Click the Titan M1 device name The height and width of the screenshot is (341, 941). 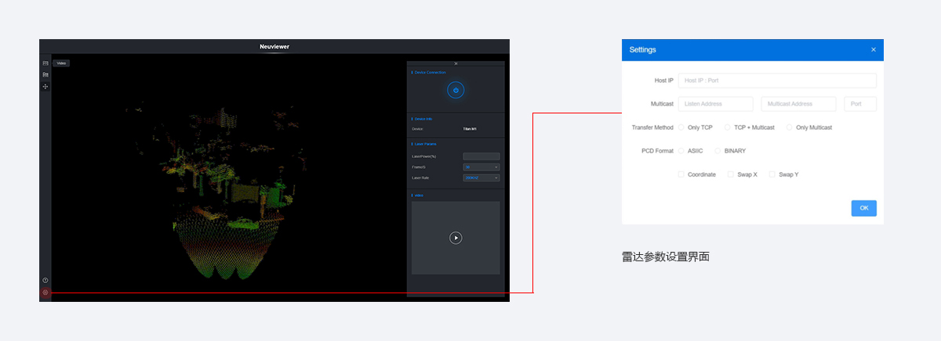[470, 128]
